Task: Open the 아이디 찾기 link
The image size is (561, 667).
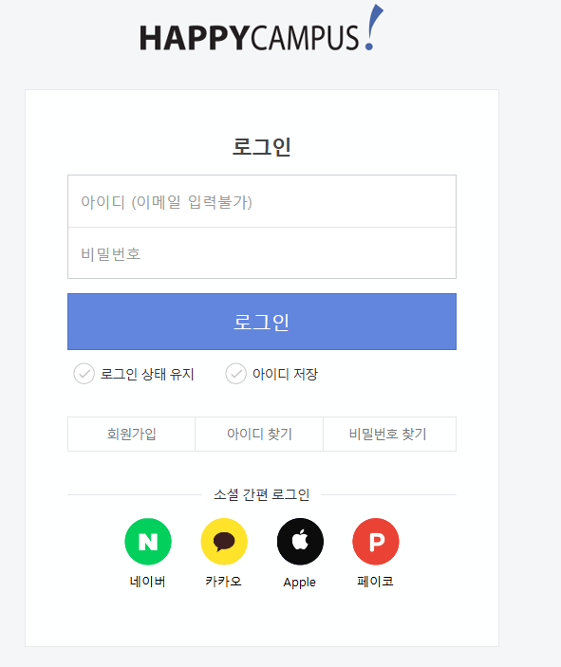Action: [259, 434]
